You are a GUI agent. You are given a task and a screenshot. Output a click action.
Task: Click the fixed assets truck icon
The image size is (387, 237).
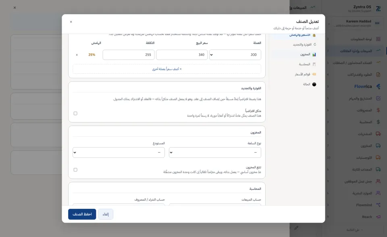tap(378, 169)
